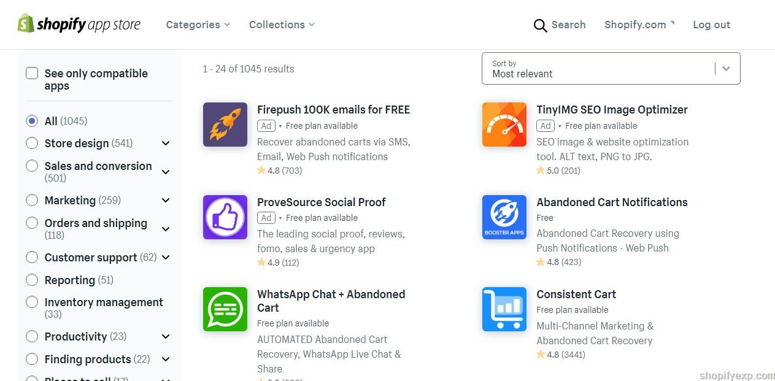Choose the Reporting radio button
Viewport: 775px width, 381px height.
click(32, 280)
